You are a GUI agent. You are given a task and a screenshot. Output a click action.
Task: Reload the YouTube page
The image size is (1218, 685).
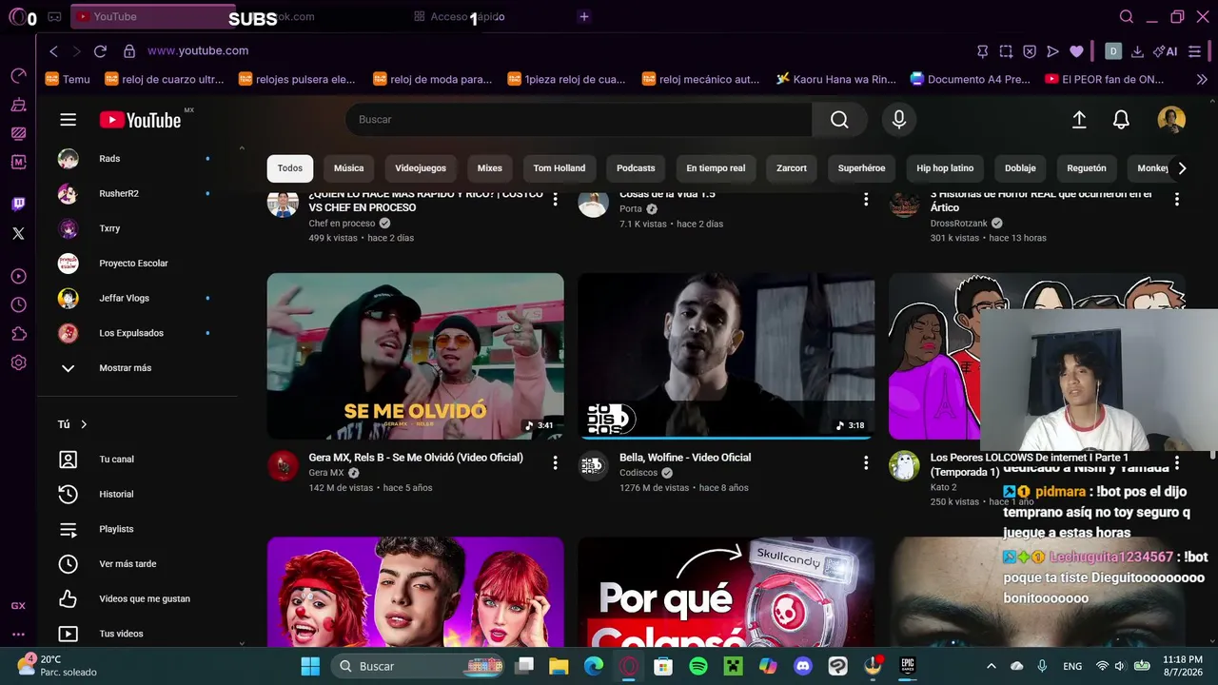click(x=100, y=51)
